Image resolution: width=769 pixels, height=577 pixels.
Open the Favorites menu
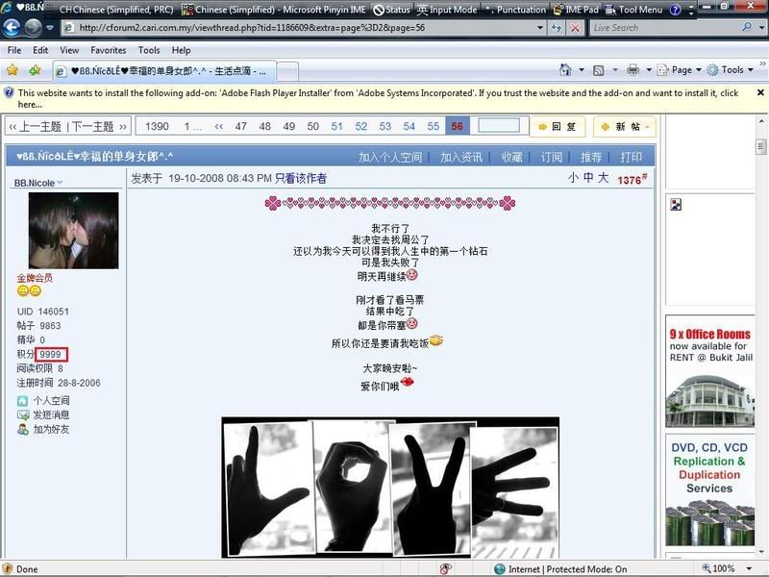coord(109,50)
